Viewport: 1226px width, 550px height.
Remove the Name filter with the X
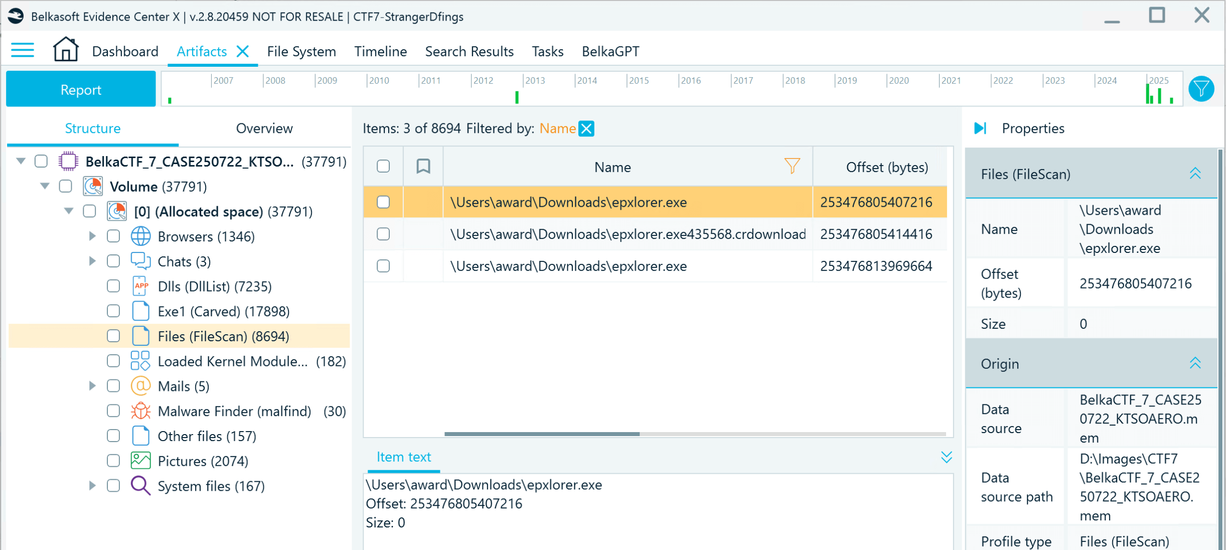pos(586,128)
